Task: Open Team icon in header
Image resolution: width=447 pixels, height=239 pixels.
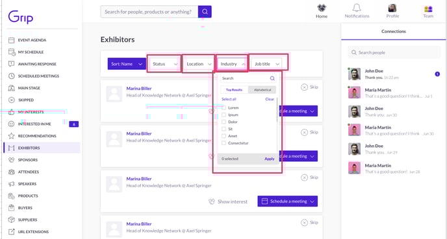Action: (x=428, y=9)
